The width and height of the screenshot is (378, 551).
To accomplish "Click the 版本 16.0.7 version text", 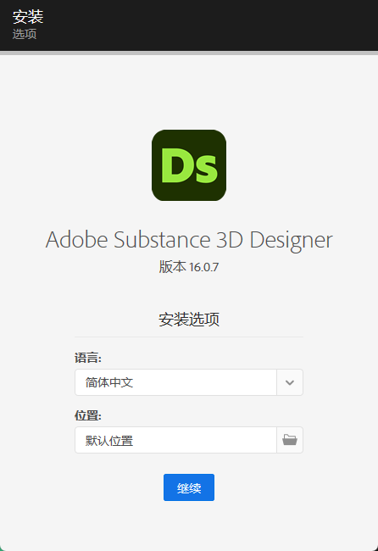I will pos(189,267).
